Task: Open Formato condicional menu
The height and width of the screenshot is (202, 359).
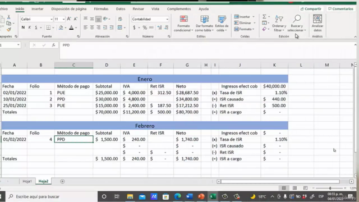Action: click(183, 24)
